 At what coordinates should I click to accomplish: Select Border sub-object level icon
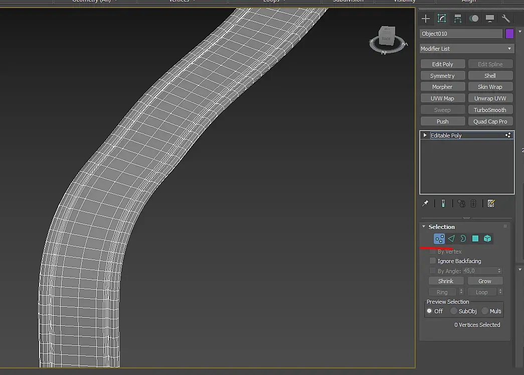point(463,238)
